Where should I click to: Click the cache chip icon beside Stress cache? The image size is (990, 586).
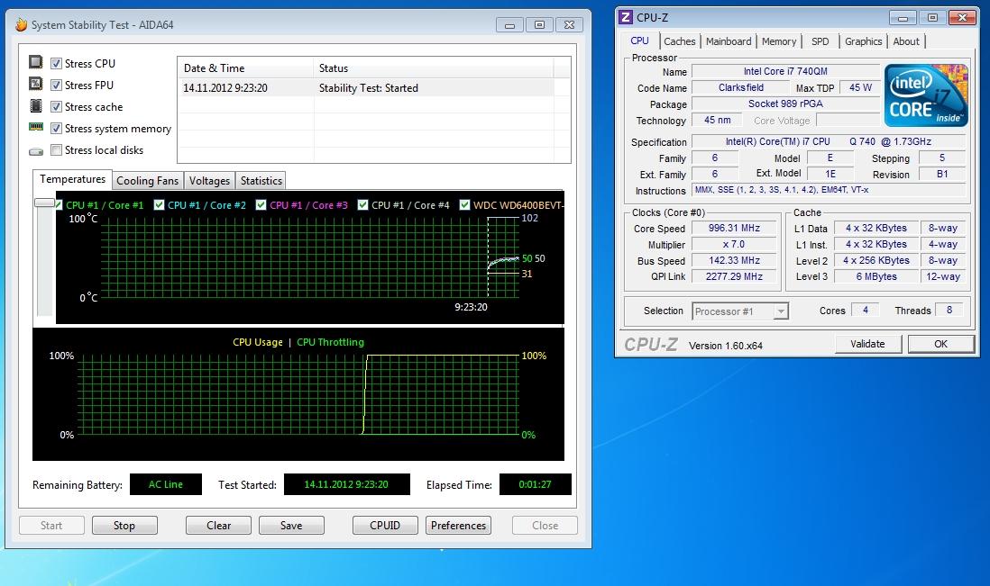pos(36,106)
